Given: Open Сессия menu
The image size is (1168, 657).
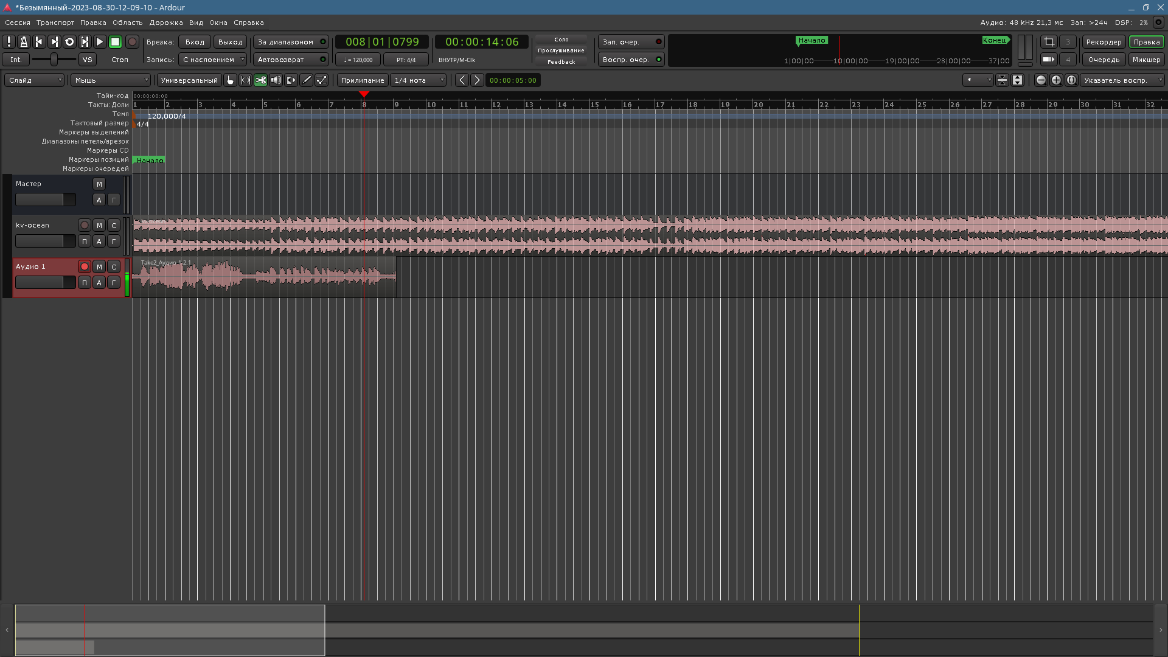Looking at the screenshot, I should (18, 23).
